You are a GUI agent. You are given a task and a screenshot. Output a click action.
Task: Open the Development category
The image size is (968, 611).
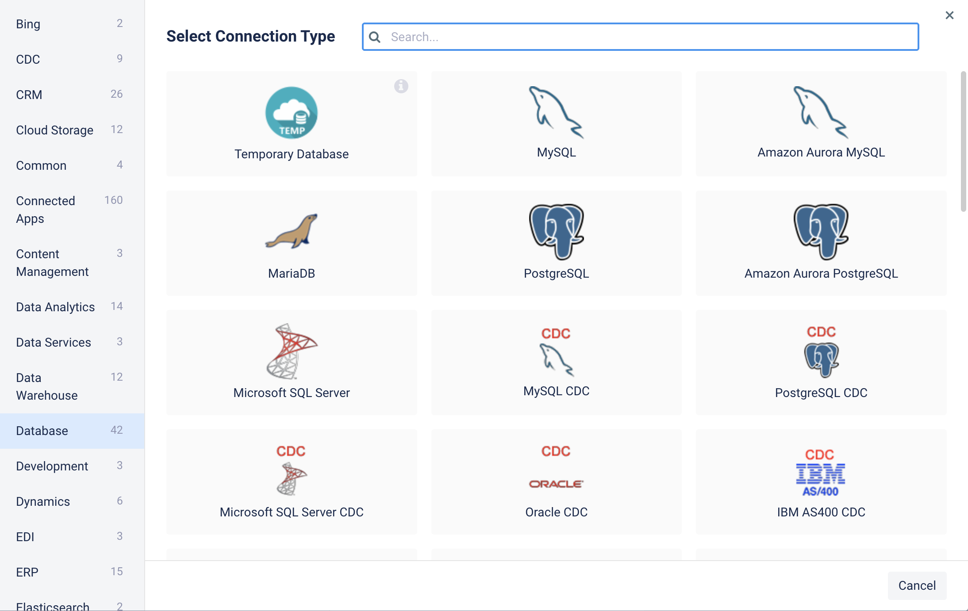[72, 466]
